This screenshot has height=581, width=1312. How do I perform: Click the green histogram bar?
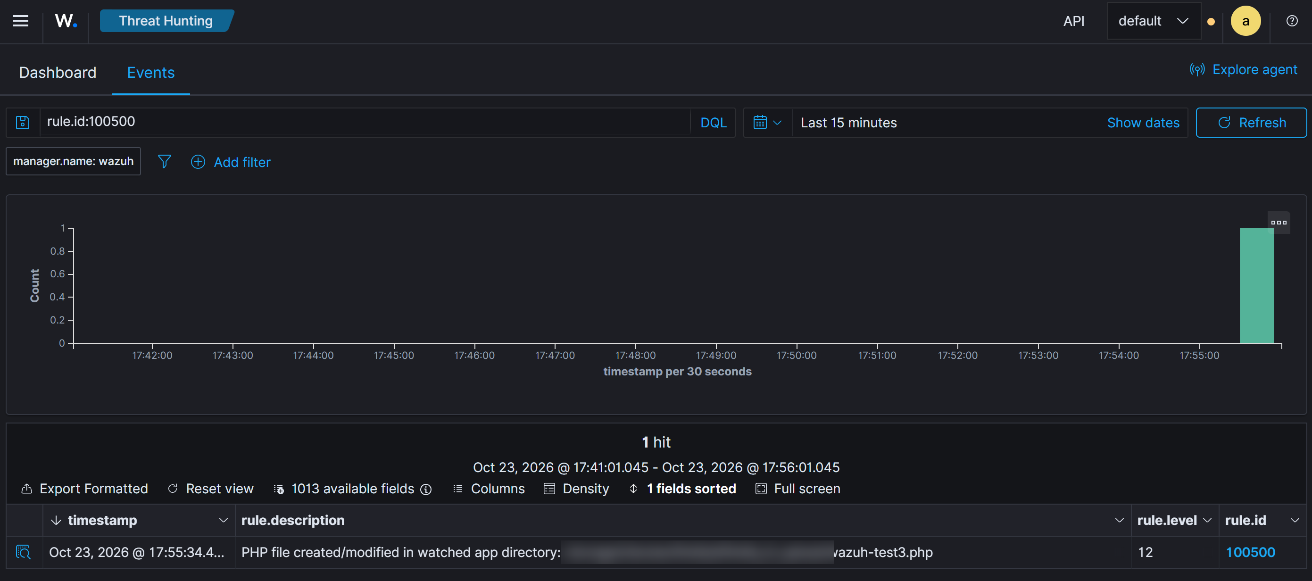[x=1256, y=286]
